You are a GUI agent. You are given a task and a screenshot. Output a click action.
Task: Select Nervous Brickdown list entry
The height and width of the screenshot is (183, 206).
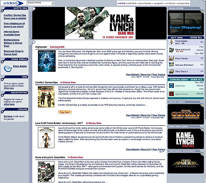coord(184,65)
